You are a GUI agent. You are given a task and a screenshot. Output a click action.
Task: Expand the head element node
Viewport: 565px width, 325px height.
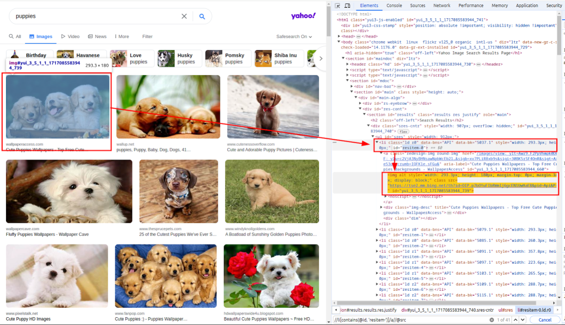[x=339, y=36]
